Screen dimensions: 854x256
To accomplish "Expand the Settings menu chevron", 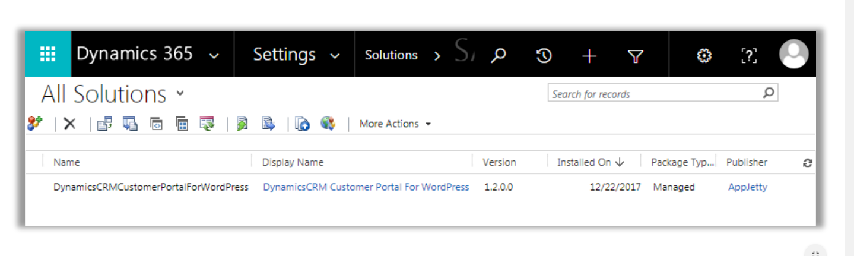I will coord(335,56).
